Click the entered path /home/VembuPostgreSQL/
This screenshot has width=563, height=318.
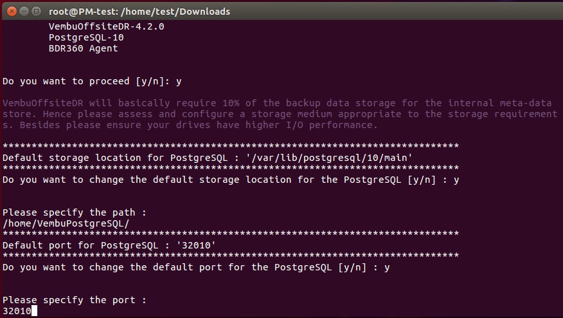pos(66,223)
